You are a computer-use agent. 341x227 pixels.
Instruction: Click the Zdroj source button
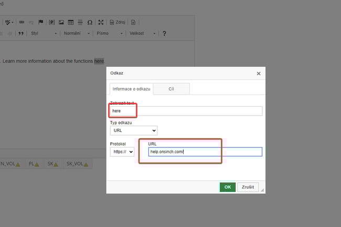[118, 22]
